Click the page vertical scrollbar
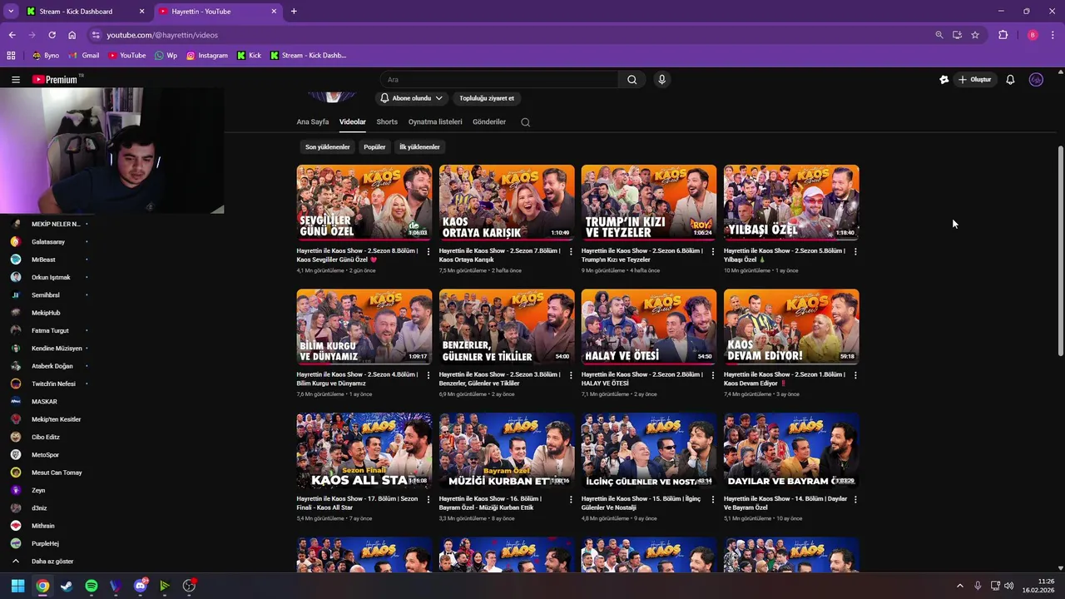Viewport: 1065px width, 599px height. 1060,250
